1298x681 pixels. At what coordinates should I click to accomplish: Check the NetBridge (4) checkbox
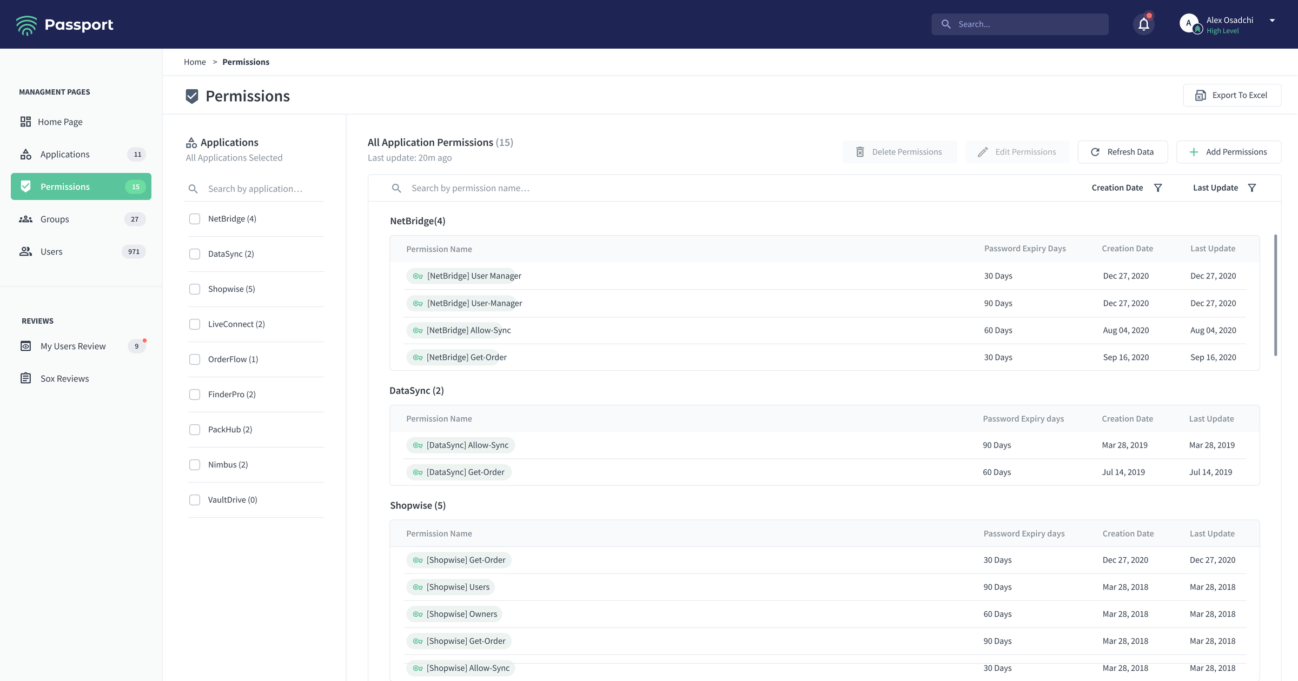coord(195,219)
